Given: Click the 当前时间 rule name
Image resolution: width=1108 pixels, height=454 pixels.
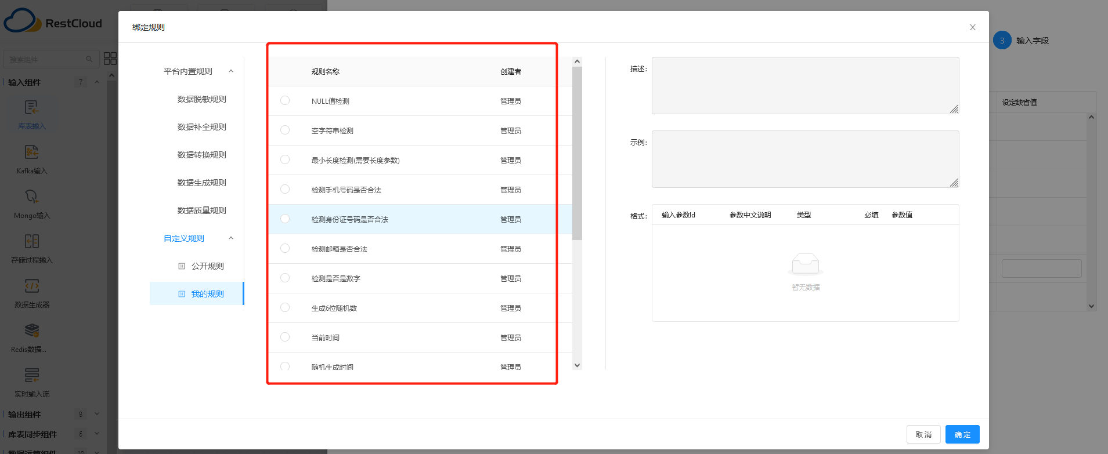Looking at the screenshot, I should tap(325, 338).
